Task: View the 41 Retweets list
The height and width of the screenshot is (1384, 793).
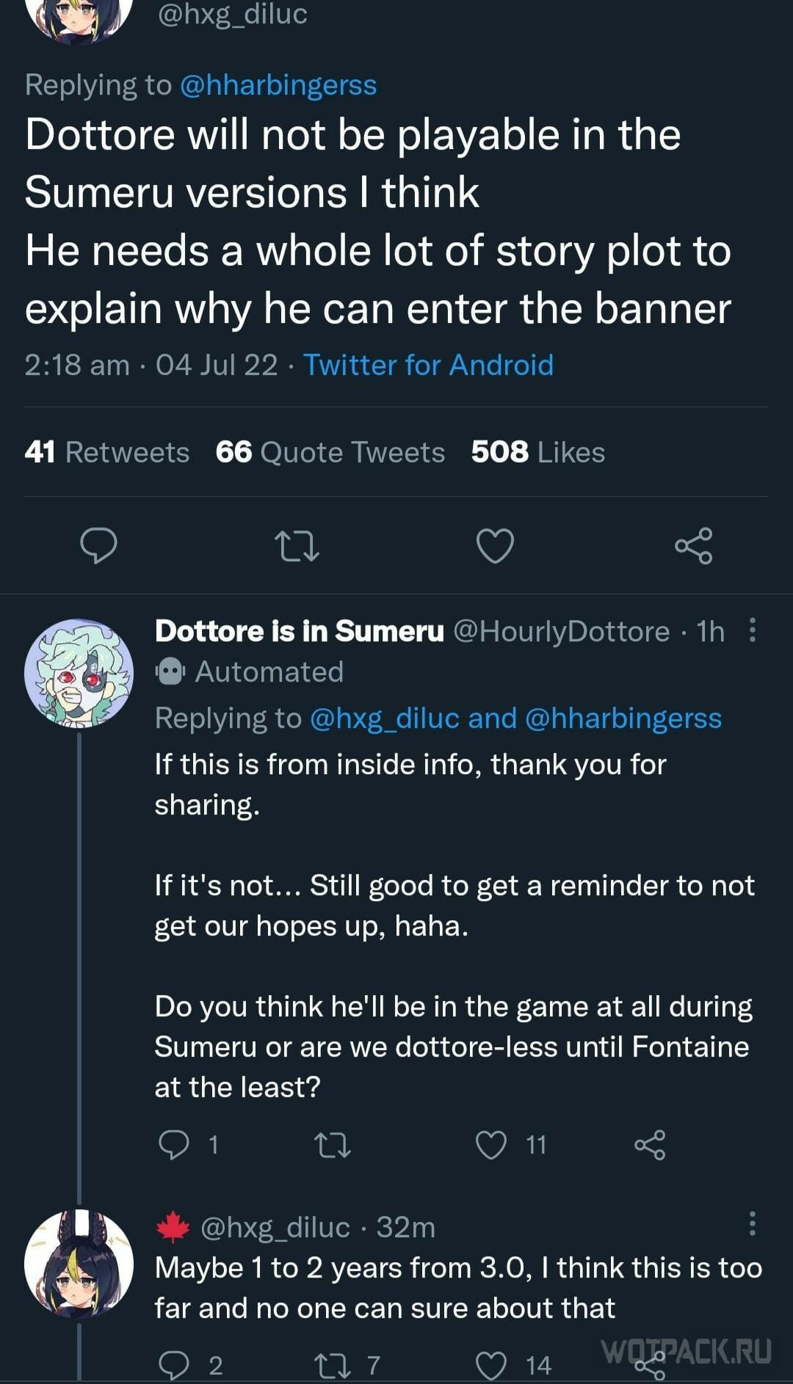Action: pyautogui.click(x=107, y=452)
